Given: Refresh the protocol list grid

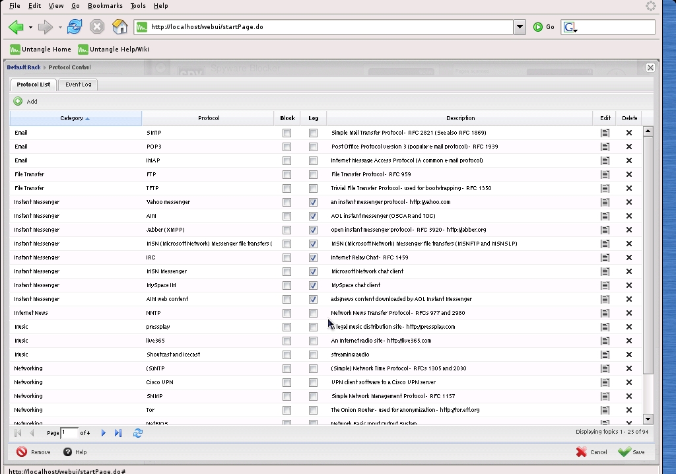Looking at the screenshot, I should coord(138,433).
